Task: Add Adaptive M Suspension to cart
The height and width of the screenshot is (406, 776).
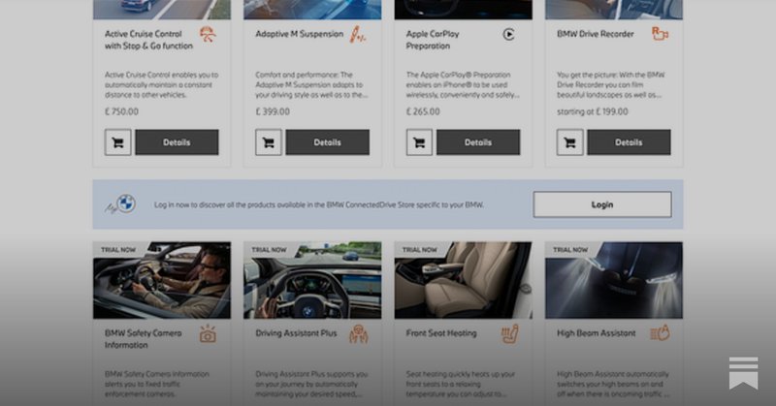Action: coord(269,142)
